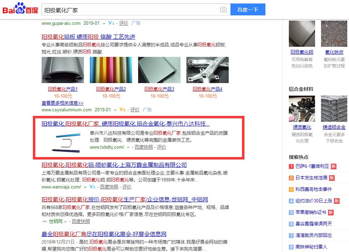This screenshot has width=349, height=252.
Task: Open the 阳极氧化产品1 thumbnail image
Action: click(x=63, y=70)
